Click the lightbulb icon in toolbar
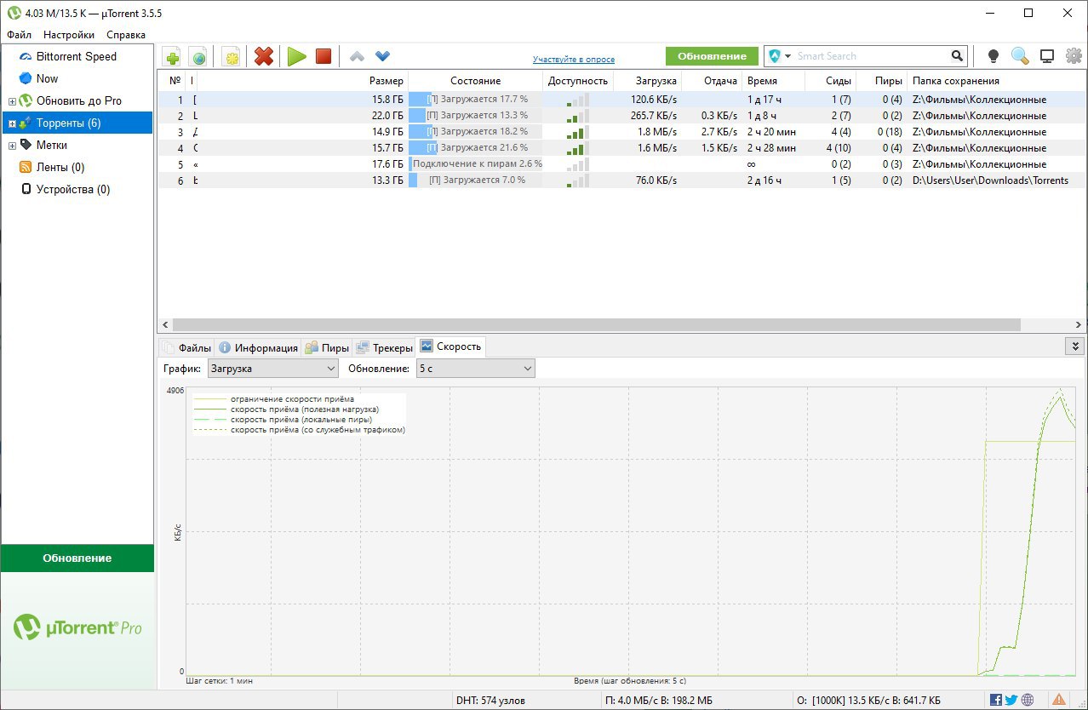The height and width of the screenshot is (710, 1088). pos(993,56)
